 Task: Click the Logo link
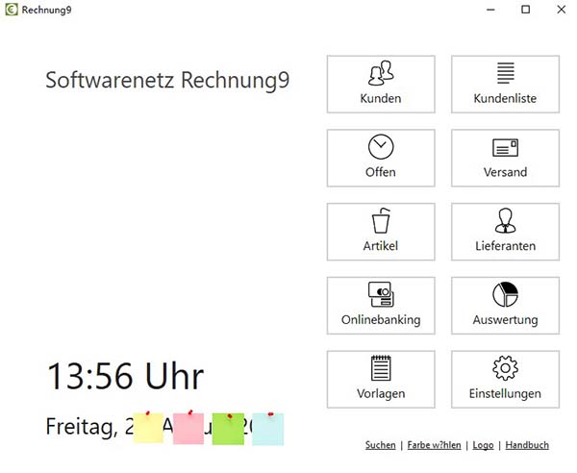[x=483, y=445]
